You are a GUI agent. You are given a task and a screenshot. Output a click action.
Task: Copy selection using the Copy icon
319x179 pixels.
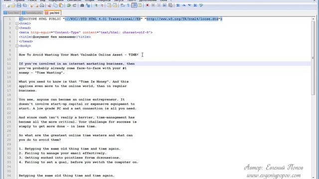pos(55,5)
